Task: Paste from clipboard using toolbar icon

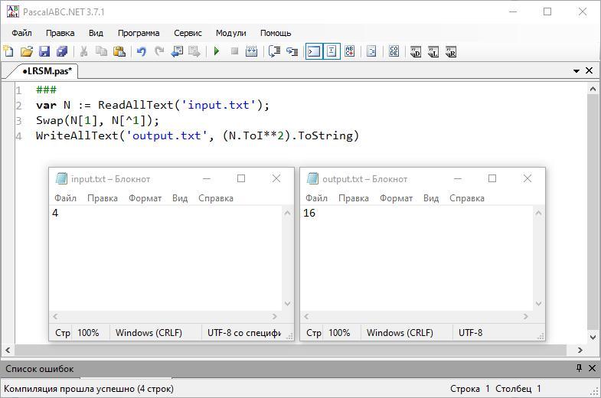Action: (119, 51)
